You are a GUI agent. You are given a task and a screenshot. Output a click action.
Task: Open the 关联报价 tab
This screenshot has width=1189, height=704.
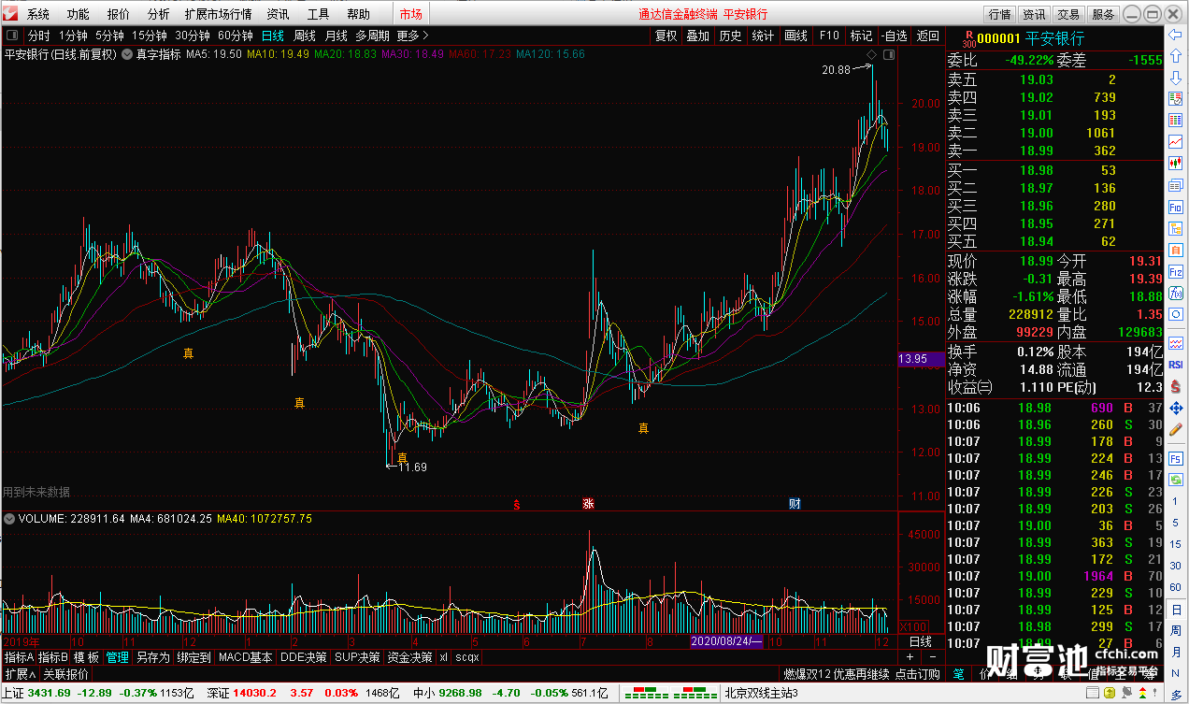[x=66, y=674]
